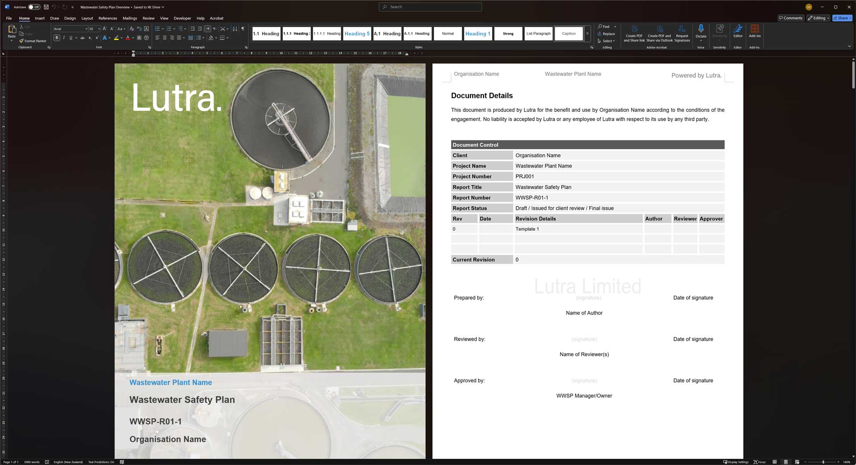Increase paragraph indent
Image resolution: width=856 pixels, height=465 pixels.
(200, 29)
